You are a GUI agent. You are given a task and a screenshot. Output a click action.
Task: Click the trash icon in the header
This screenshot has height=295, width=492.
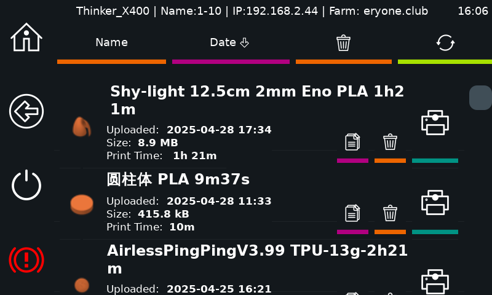click(344, 42)
